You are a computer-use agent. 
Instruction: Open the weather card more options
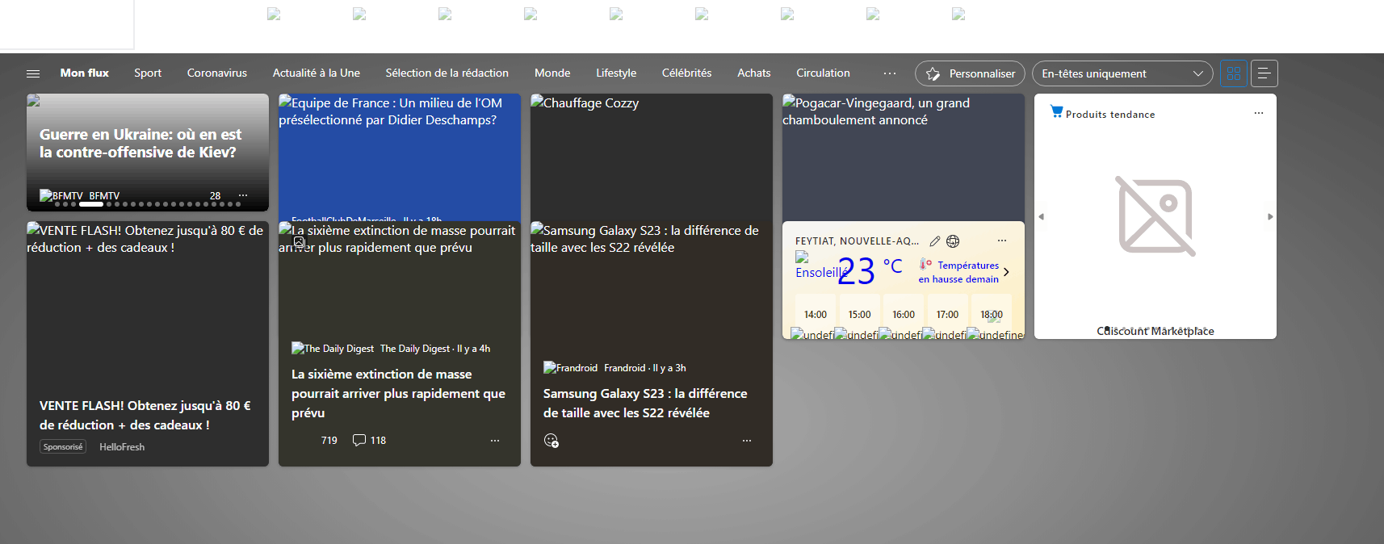[1002, 241]
